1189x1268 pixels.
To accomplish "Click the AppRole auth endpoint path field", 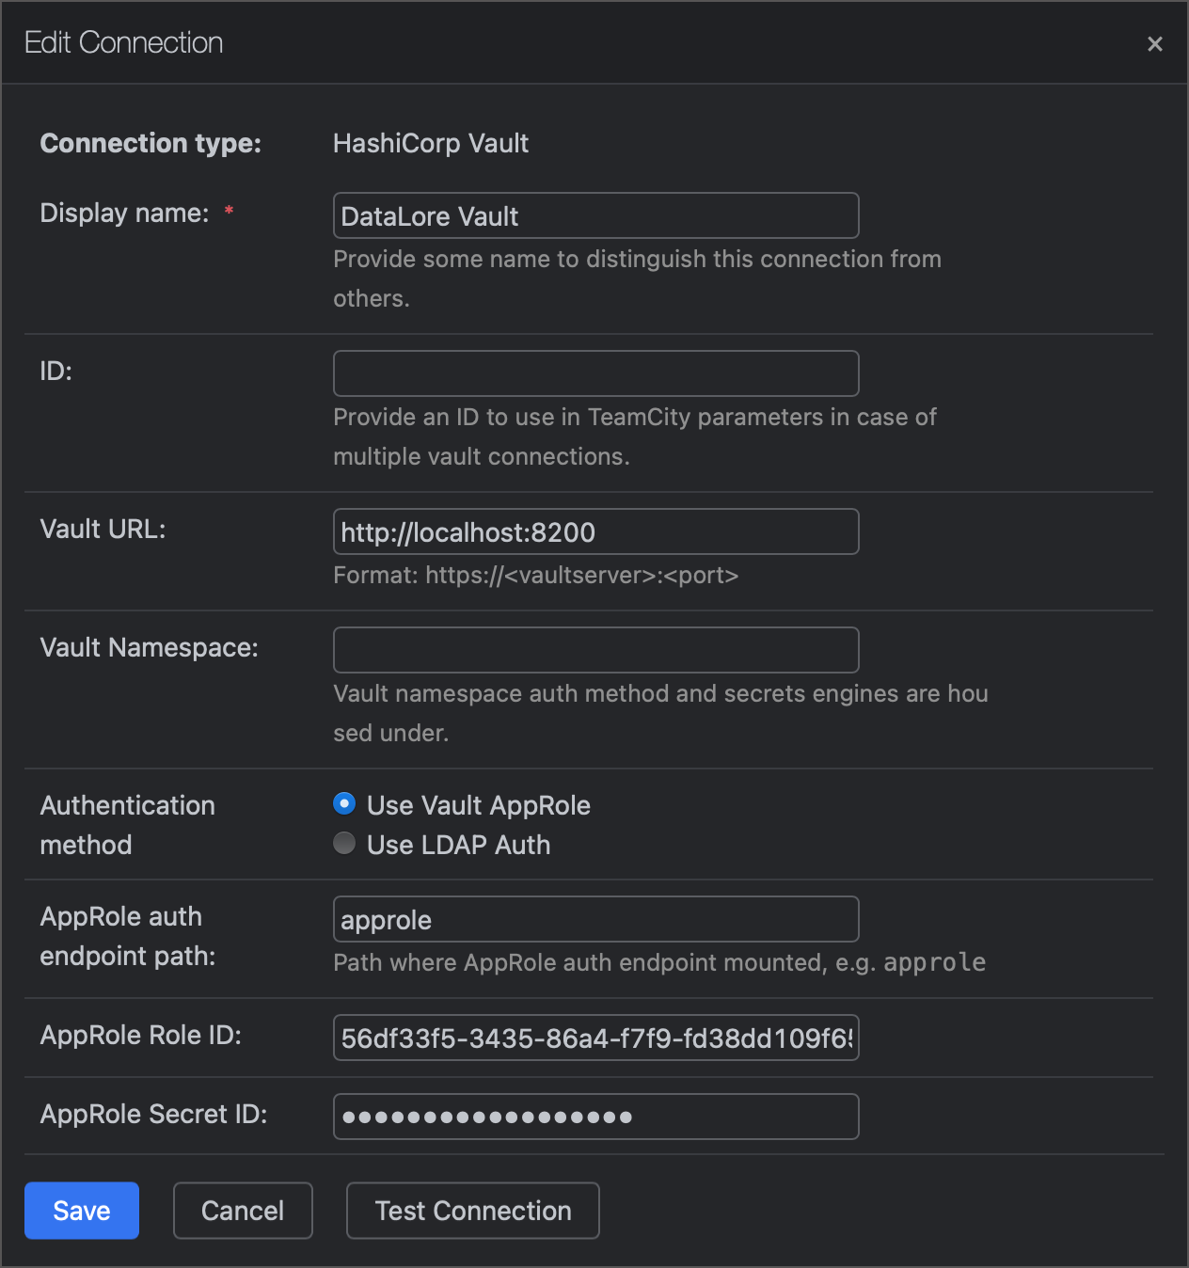I will click(x=595, y=919).
